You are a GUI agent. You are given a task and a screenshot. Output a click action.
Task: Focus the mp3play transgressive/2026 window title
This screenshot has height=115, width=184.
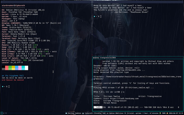(x=104, y=58)
